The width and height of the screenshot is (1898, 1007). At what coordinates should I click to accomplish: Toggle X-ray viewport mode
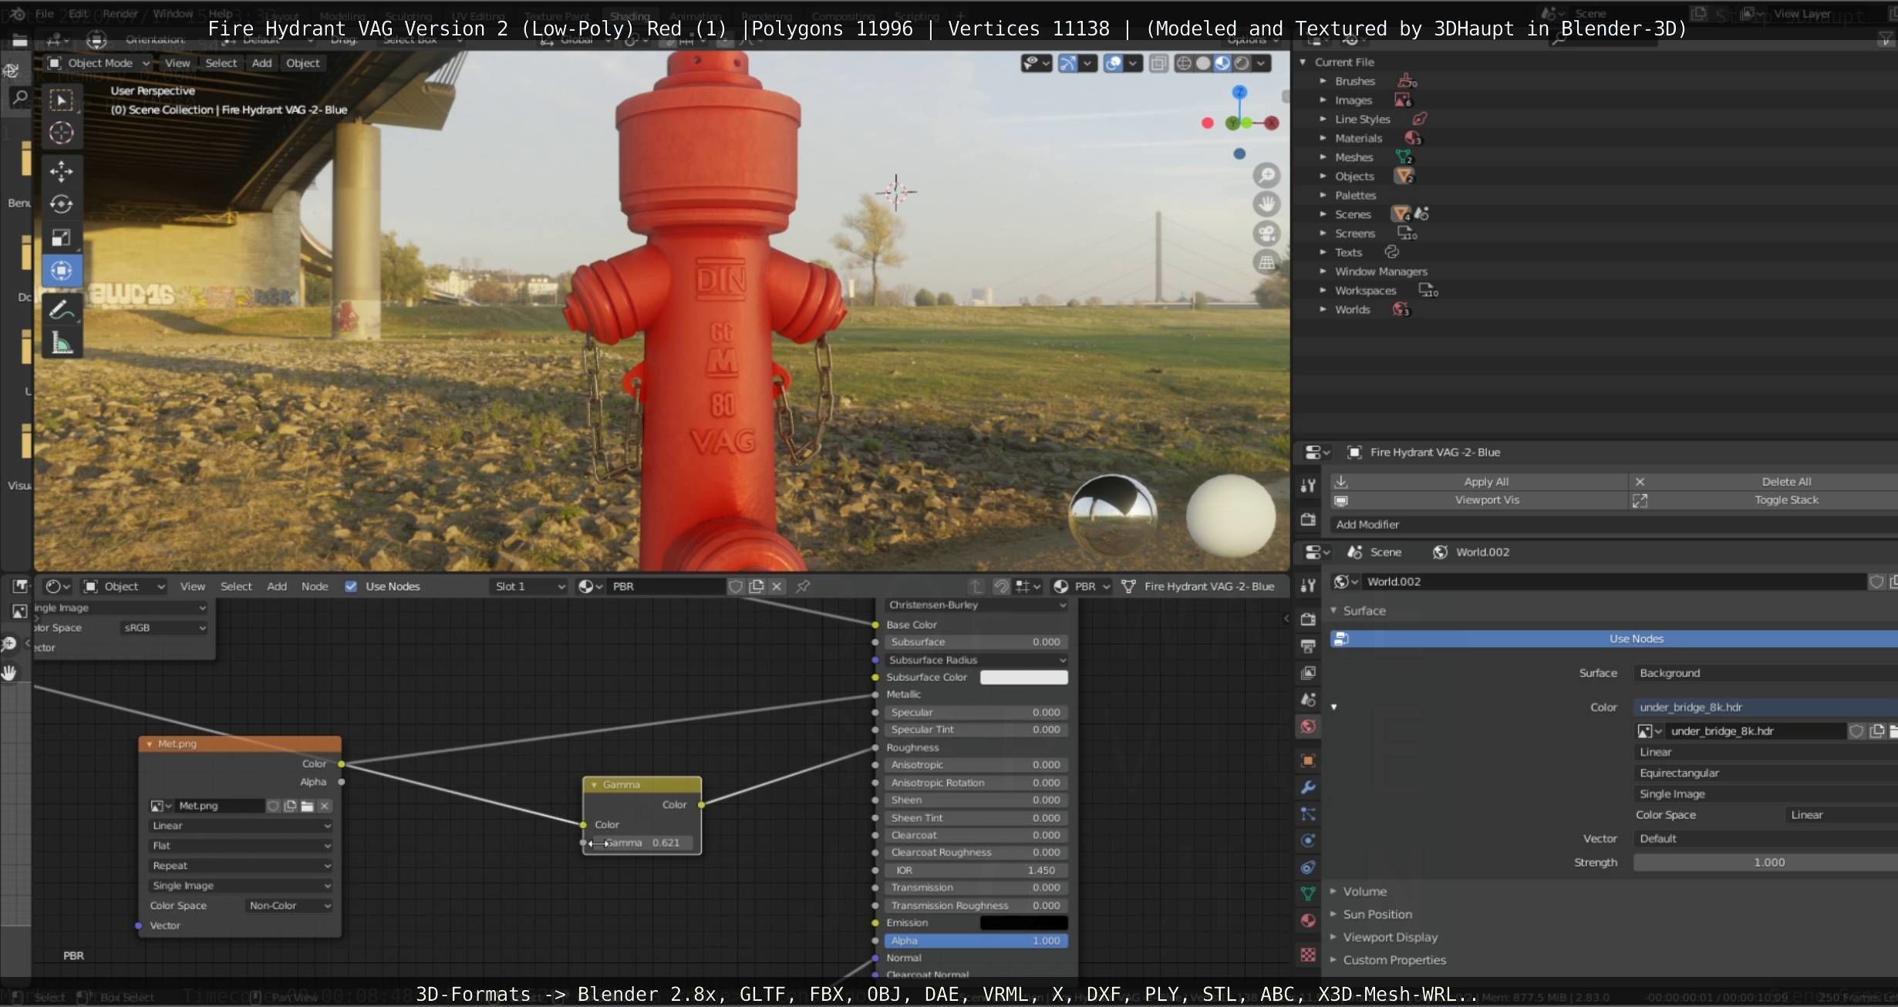coord(1158,63)
